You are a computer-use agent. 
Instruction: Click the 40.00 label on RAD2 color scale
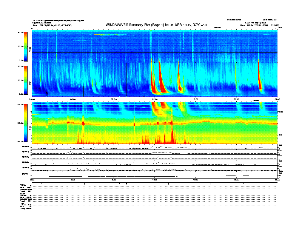(x=20, y=32)
